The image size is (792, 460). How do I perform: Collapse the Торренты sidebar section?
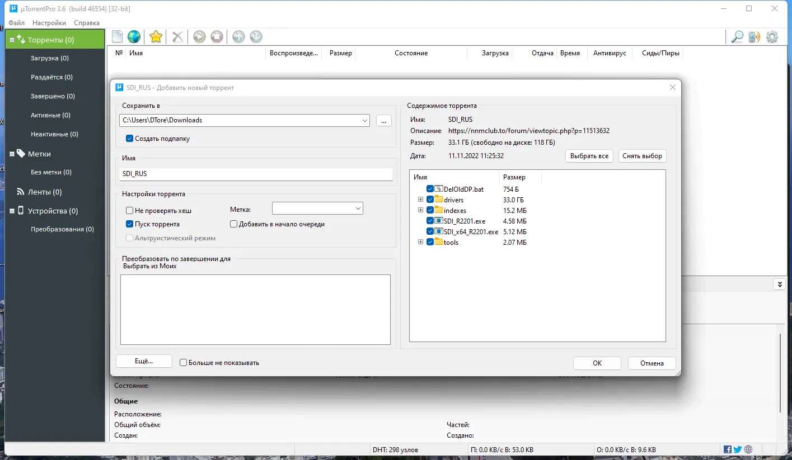click(x=12, y=40)
